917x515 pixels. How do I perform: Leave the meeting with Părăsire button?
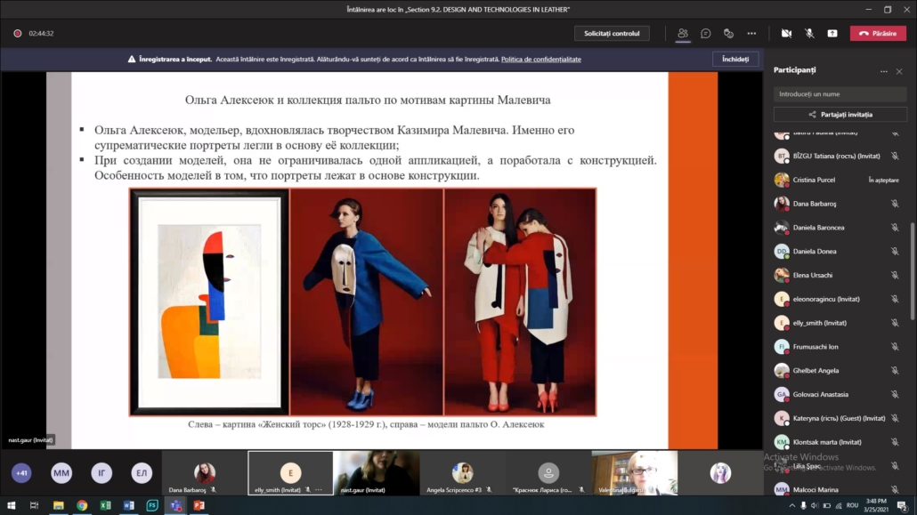coord(878,33)
